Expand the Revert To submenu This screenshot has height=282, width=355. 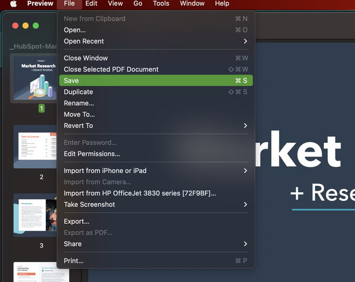pyautogui.click(x=155, y=126)
